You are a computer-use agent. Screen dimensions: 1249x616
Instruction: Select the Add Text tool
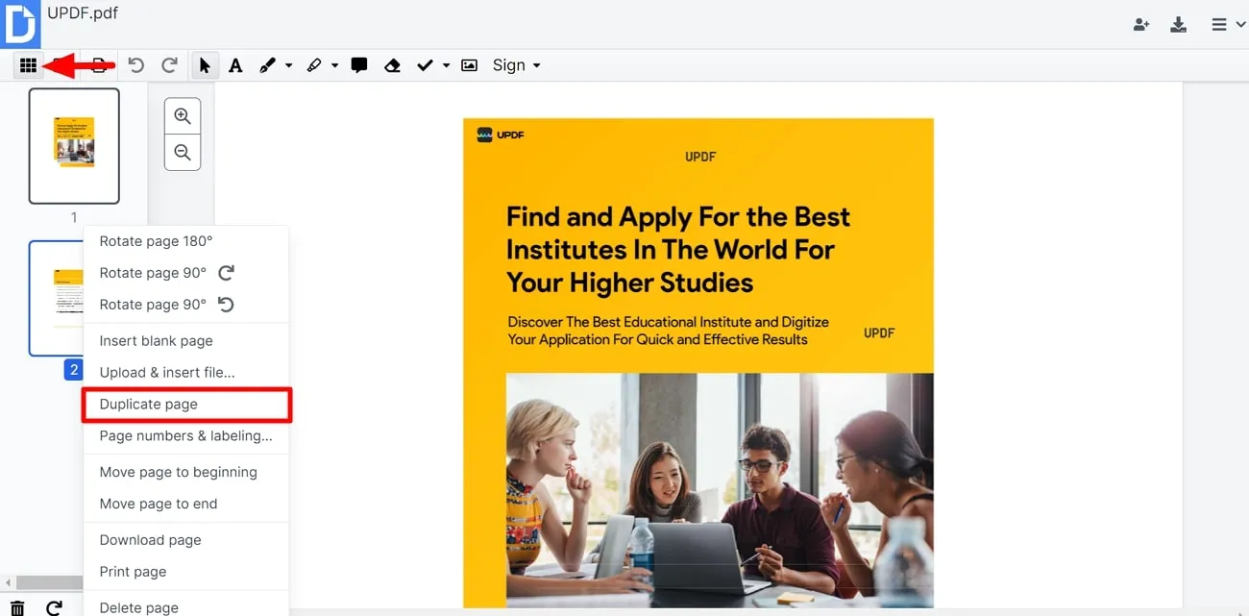235,65
